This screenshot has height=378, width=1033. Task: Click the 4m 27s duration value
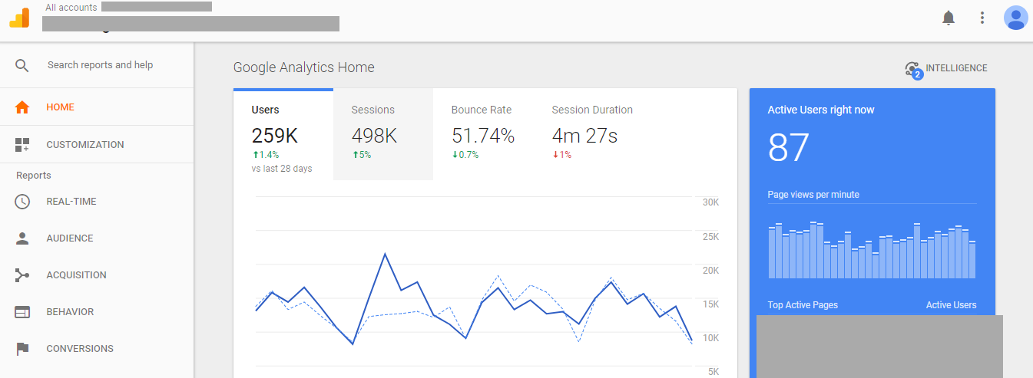pos(584,136)
